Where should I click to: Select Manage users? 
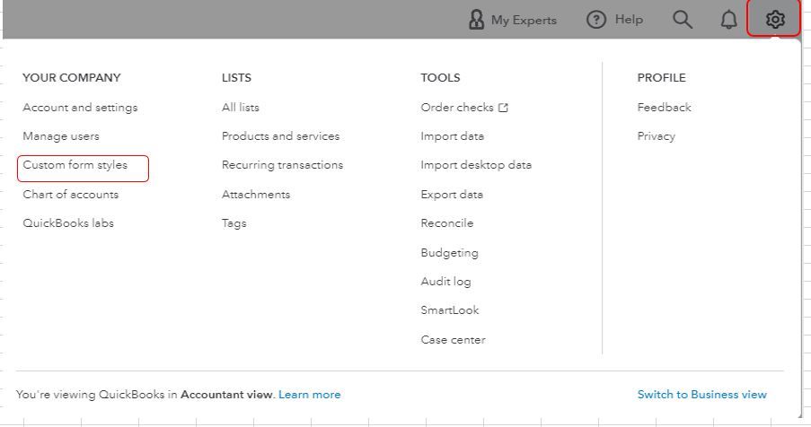(x=61, y=136)
